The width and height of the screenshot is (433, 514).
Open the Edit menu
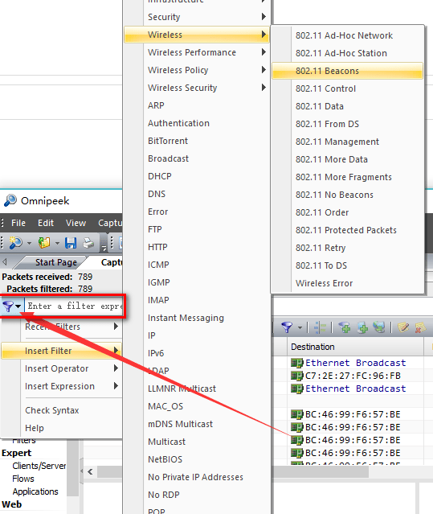click(x=46, y=223)
